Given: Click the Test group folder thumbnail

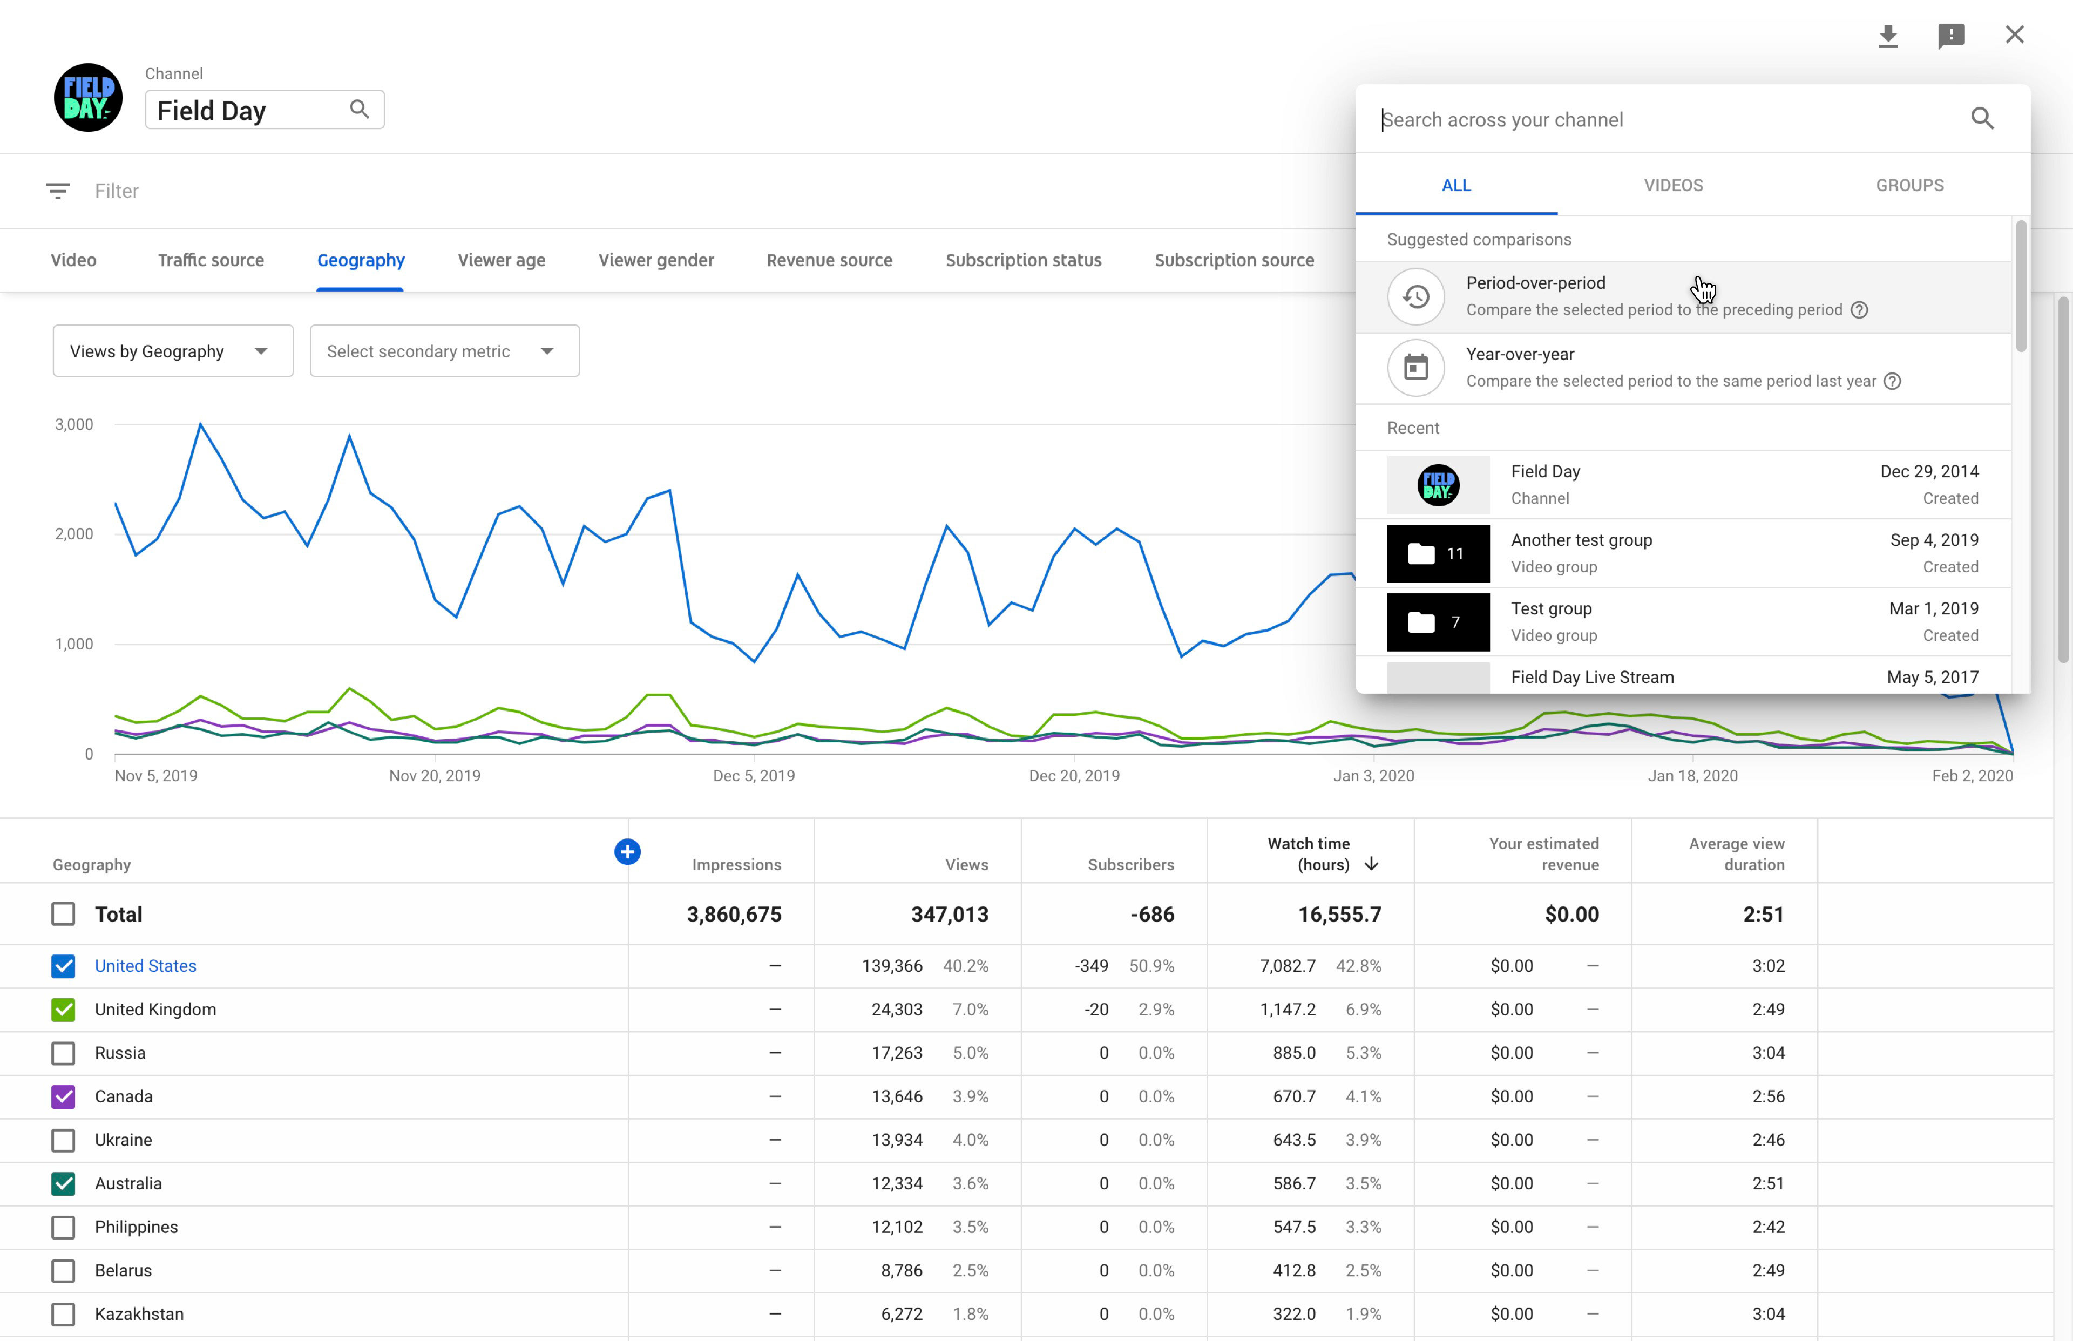Looking at the screenshot, I should pyautogui.click(x=1438, y=622).
